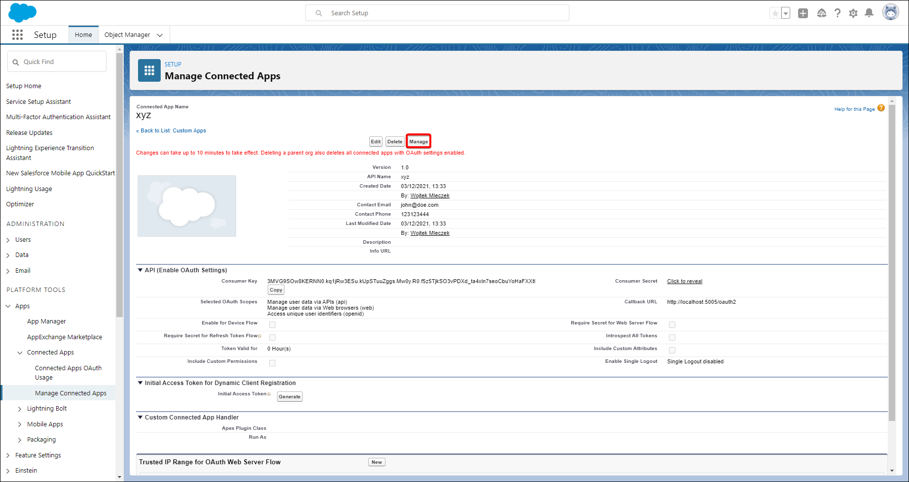Open the Help question mark icon
Image resolution: width=909 pixels, height=482 pixels.
(838, 13)
